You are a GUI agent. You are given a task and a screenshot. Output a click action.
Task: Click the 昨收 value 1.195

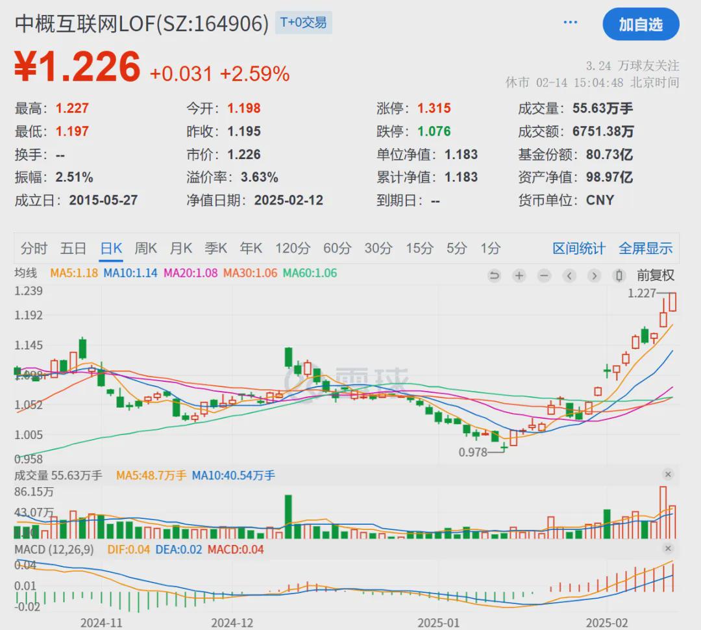pyautogui.click(x=243, y=132)
